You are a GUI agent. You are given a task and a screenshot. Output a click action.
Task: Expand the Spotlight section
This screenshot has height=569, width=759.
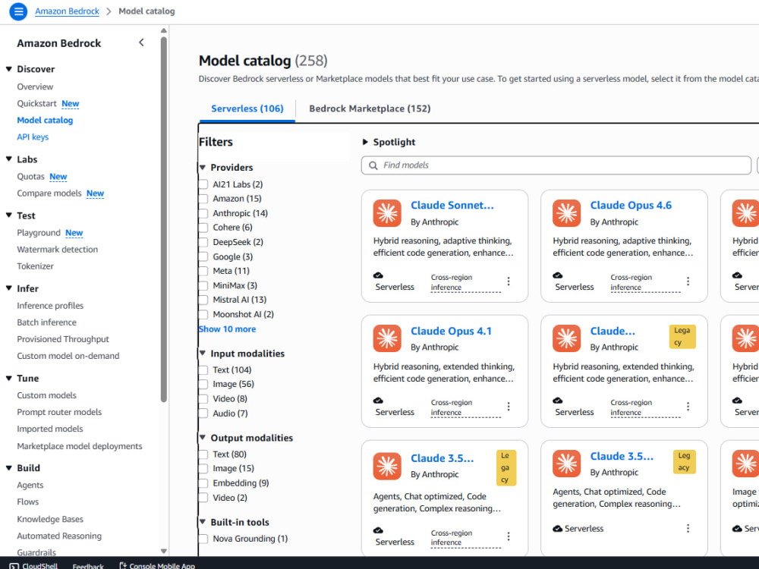click(366, 143)
